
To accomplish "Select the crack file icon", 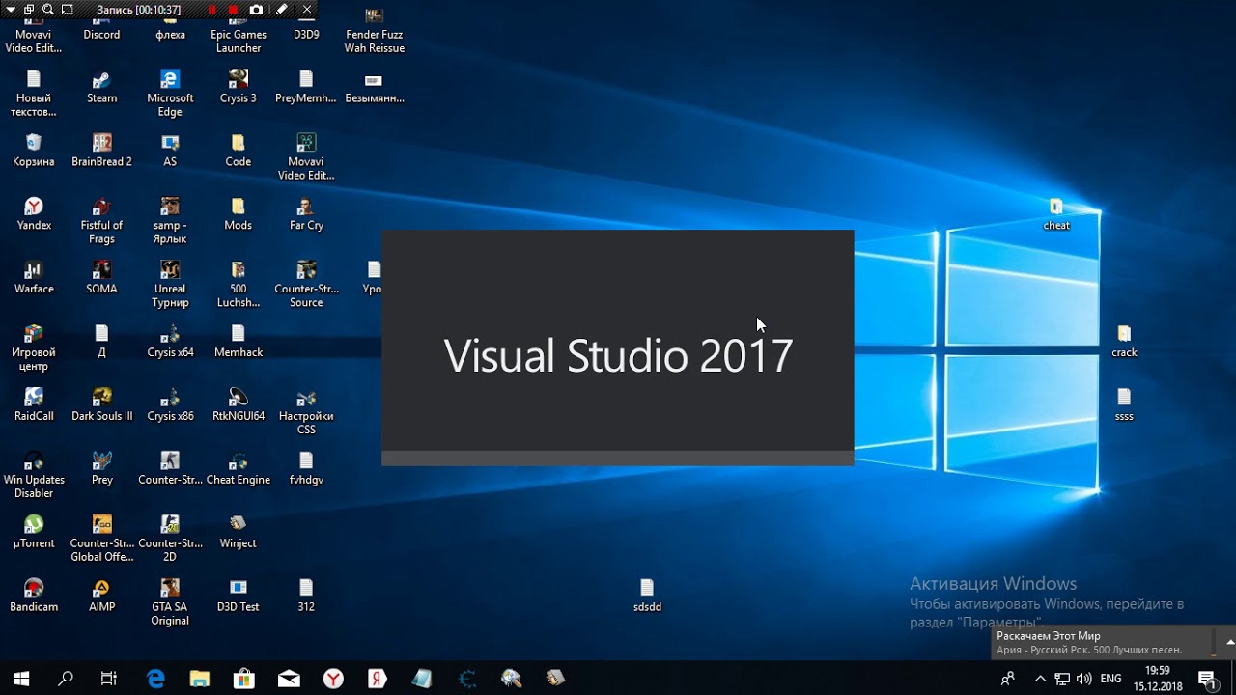I will coord(1124,342).
